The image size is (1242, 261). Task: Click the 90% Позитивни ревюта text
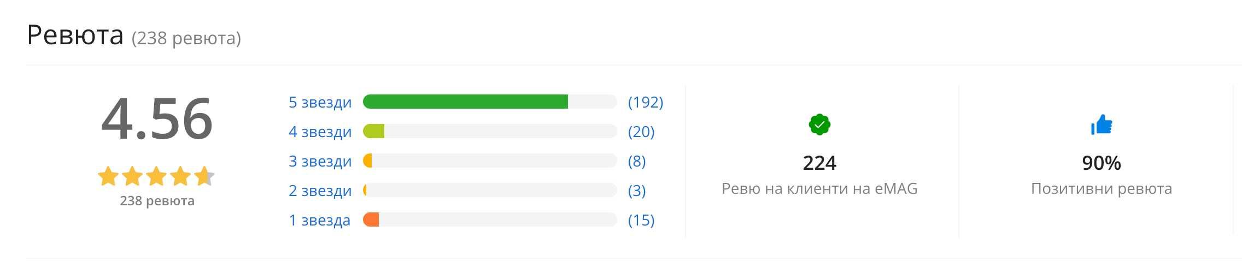point(1102,175)
